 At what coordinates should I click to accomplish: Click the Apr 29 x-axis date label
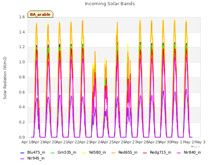(154, 142)
